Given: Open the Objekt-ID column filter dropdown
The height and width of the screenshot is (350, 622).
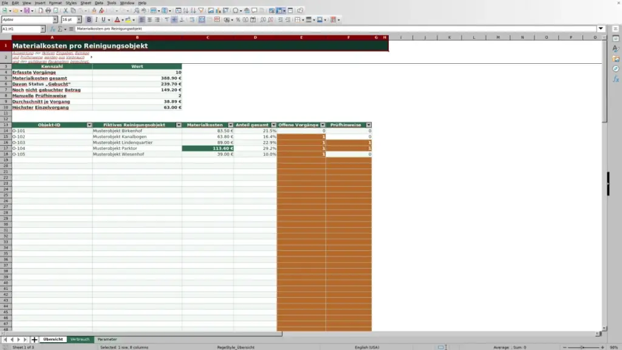Looking at the screenshot, I should click(x=89, y=125).
